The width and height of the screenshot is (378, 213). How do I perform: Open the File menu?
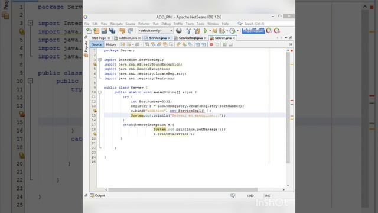[x=87, y=24]
